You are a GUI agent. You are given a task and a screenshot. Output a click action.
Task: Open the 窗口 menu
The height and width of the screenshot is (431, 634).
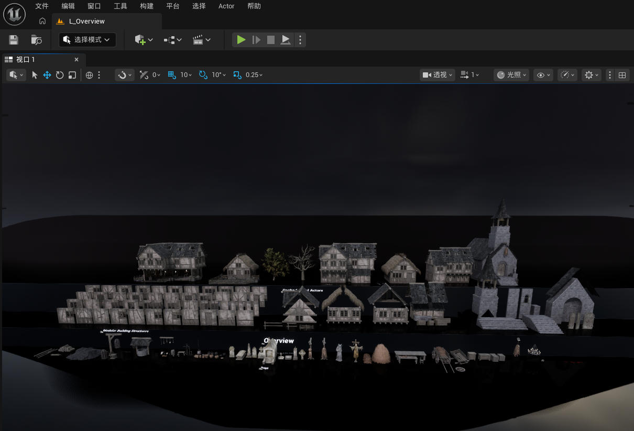click(x=94, y=6)
